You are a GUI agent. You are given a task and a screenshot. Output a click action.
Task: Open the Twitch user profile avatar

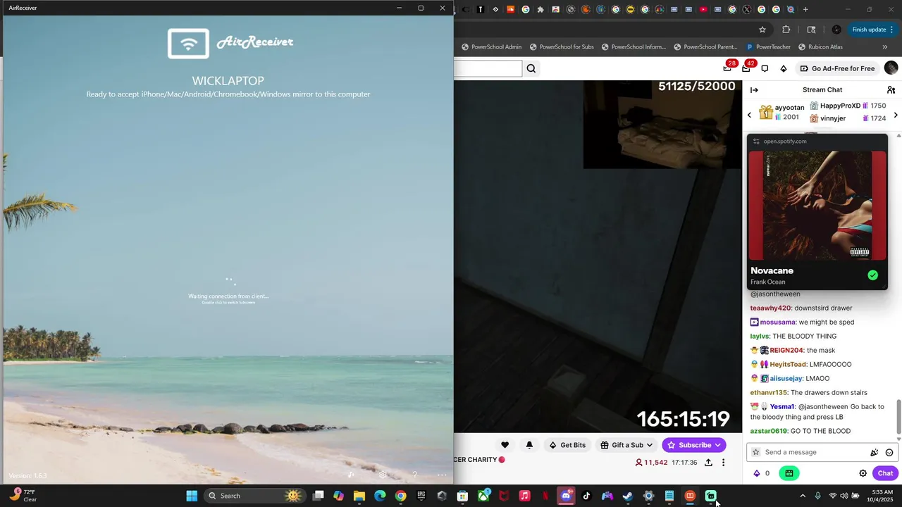(891, 68)
